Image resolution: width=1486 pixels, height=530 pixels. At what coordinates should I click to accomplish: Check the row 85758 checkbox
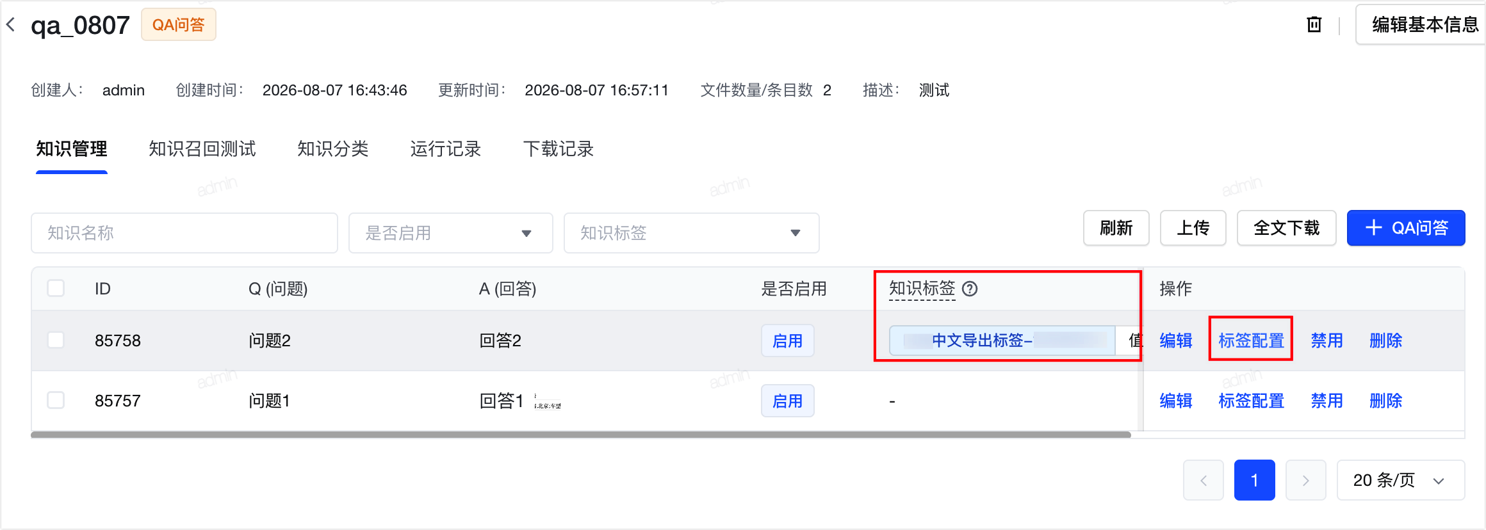56,340
